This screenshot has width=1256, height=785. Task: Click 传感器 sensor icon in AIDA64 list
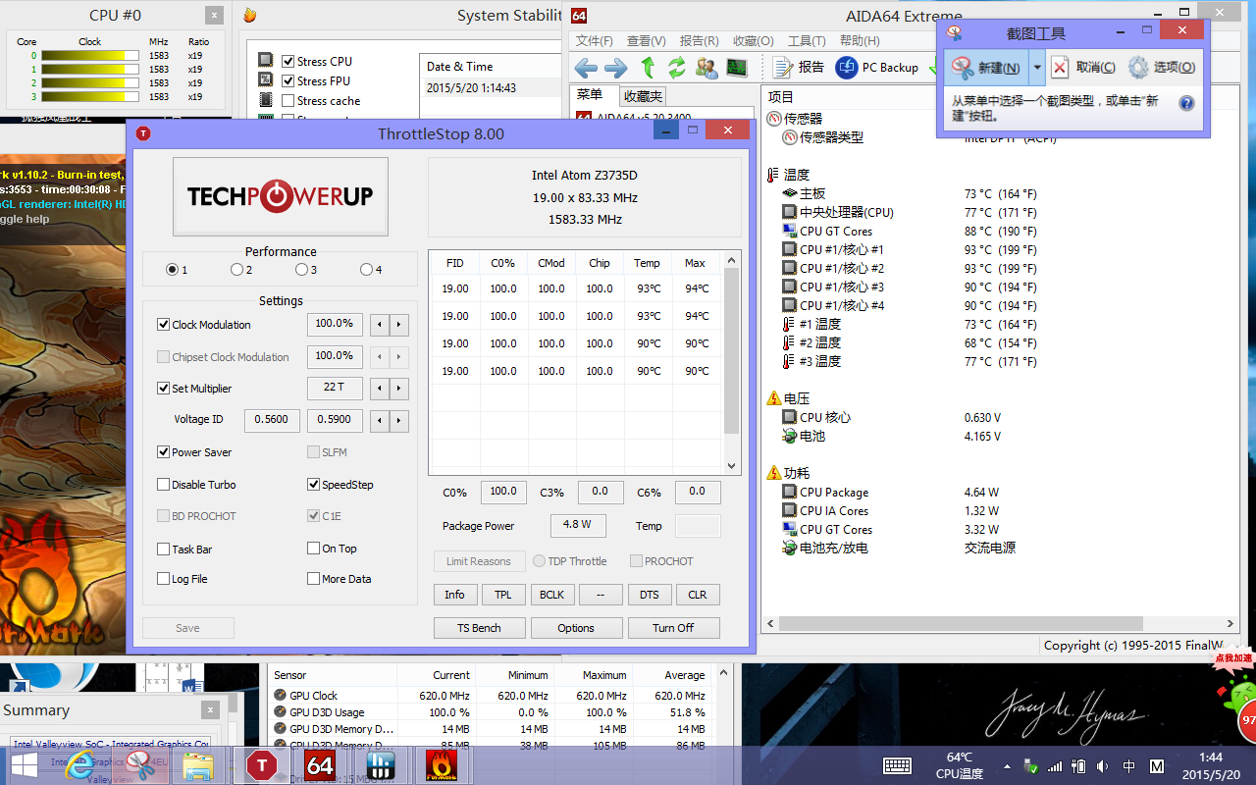774,119
